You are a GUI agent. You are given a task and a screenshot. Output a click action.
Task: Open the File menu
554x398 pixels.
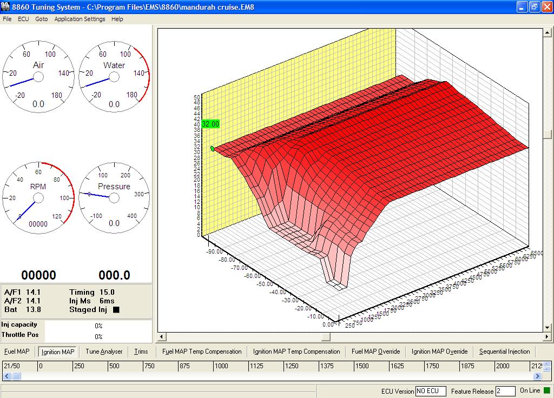tap(7, 19)
